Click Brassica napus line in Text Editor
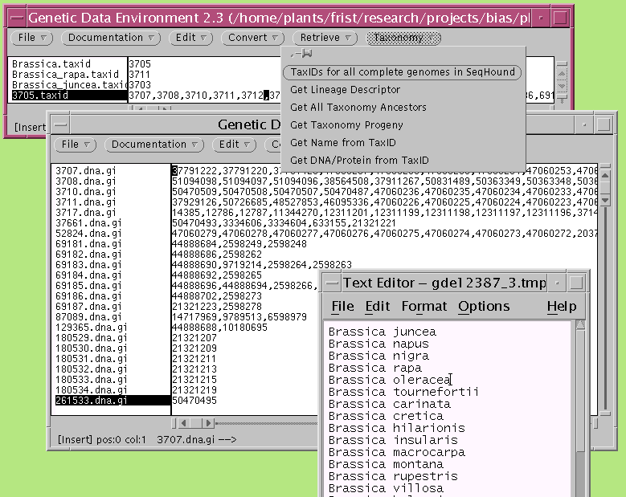Image resolution: width=626 pixels, height=497 pixels. tap(378, 344)
